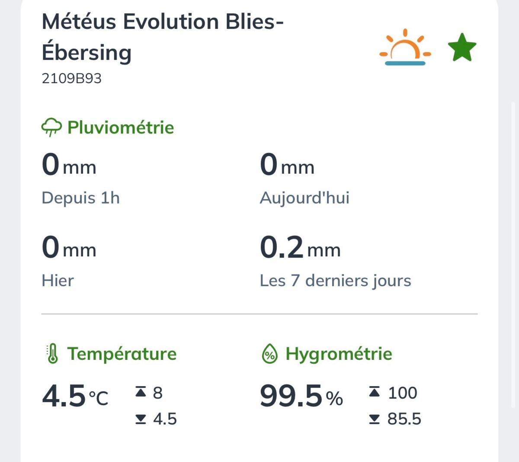Click the max temperature up-arrow icon
The width and height of the screenshot is (519, 462).
coord(141,392)
